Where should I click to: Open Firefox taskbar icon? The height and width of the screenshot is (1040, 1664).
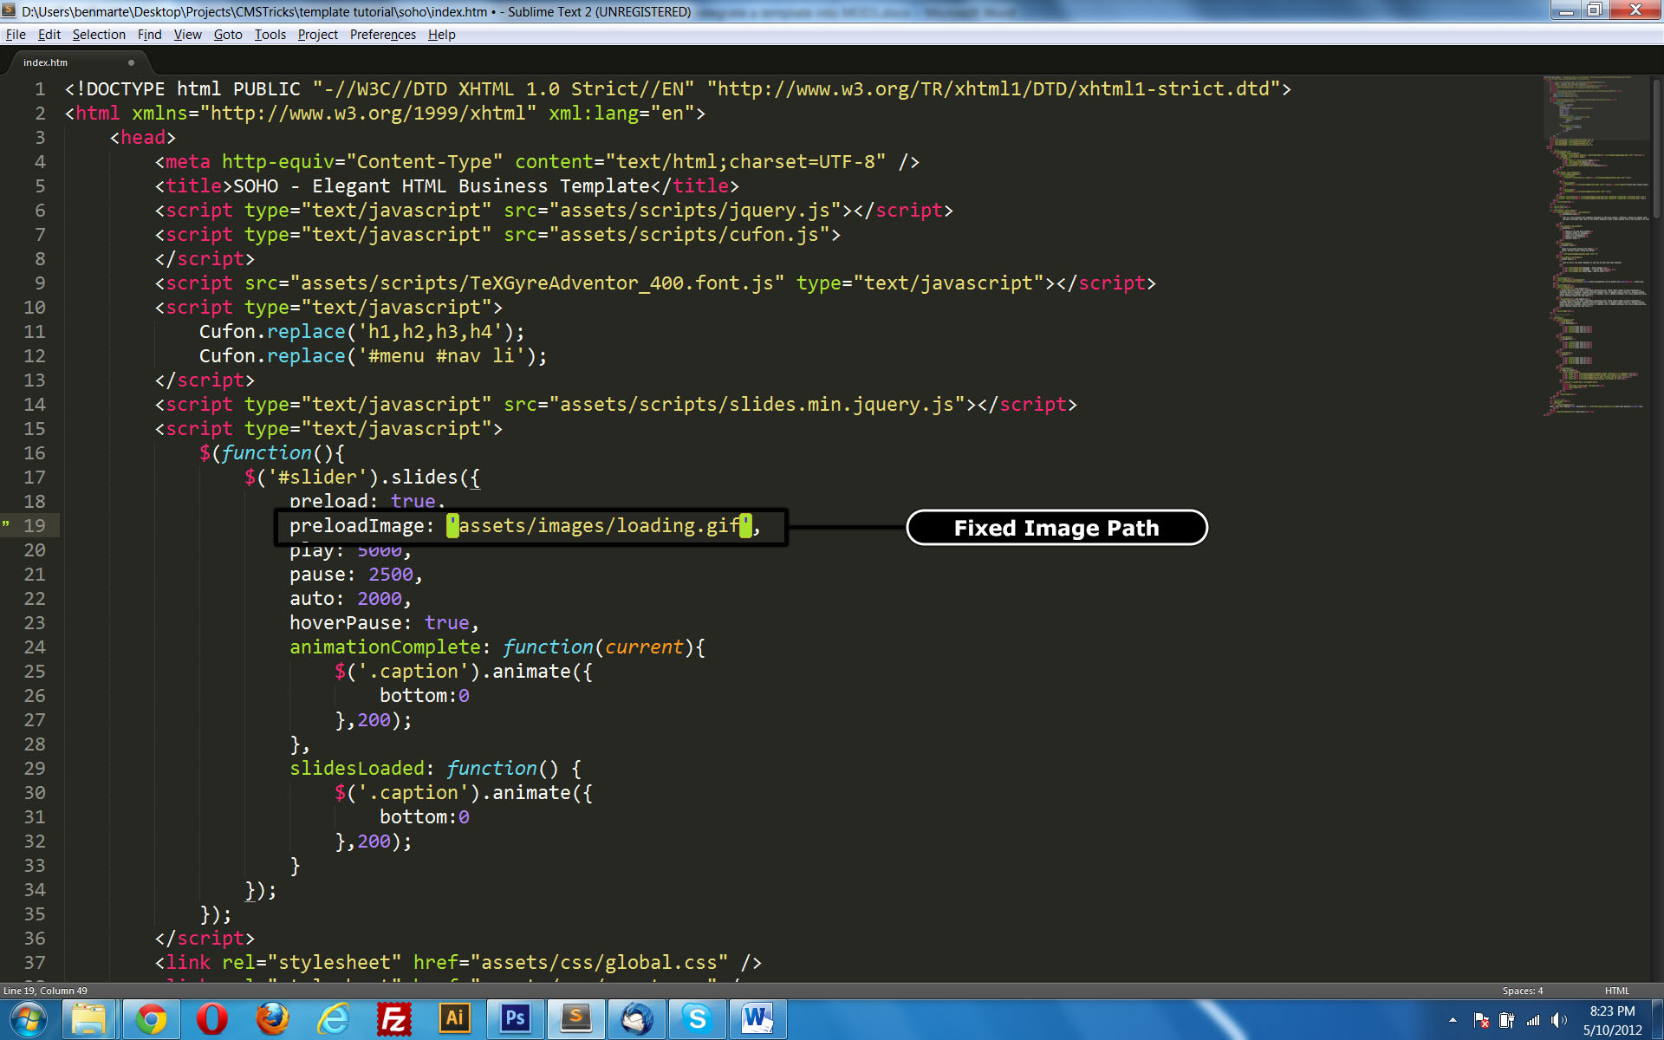[272, 1019]
